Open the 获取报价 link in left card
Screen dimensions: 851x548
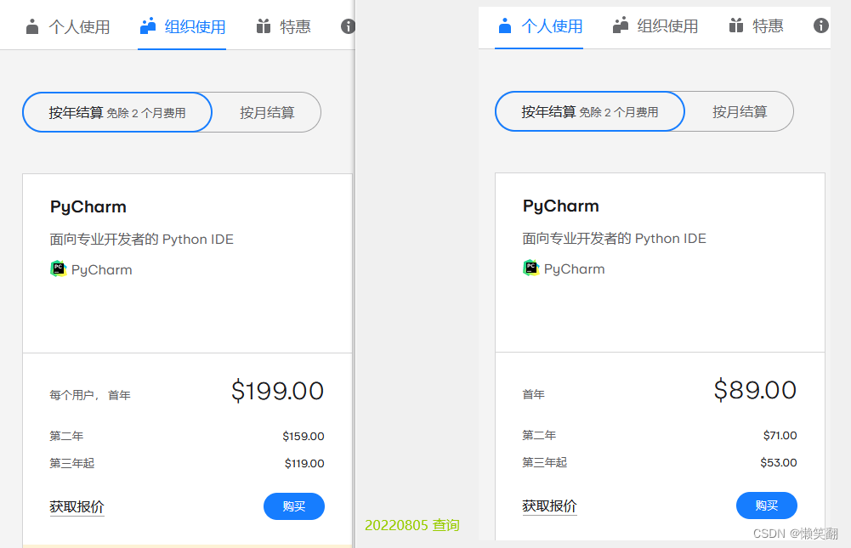[x=76, y=506]
